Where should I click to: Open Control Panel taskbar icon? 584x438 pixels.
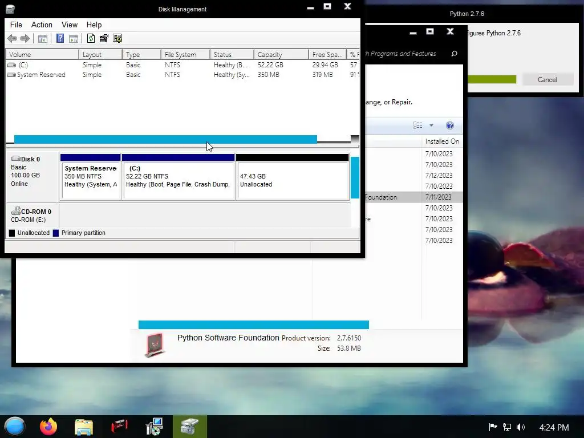154,427
